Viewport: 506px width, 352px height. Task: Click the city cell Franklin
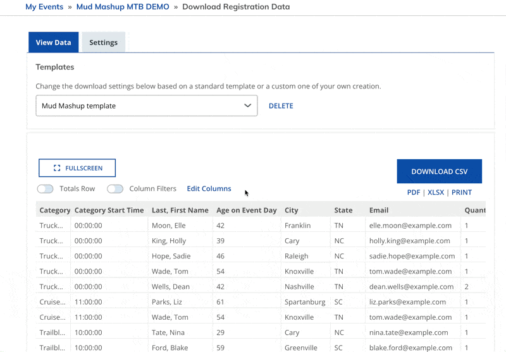click(x=297, y=226)
